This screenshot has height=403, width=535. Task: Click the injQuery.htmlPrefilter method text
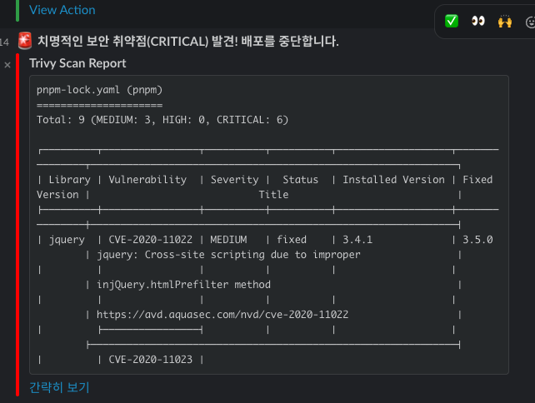(x=183, y=285)
